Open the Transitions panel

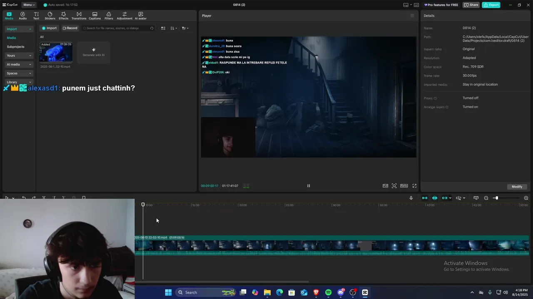pyautogui.click(x=79, y=16)
